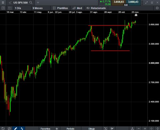Click the reset chart arrow icon
160x130 pixels.
[x=3, y=128]
